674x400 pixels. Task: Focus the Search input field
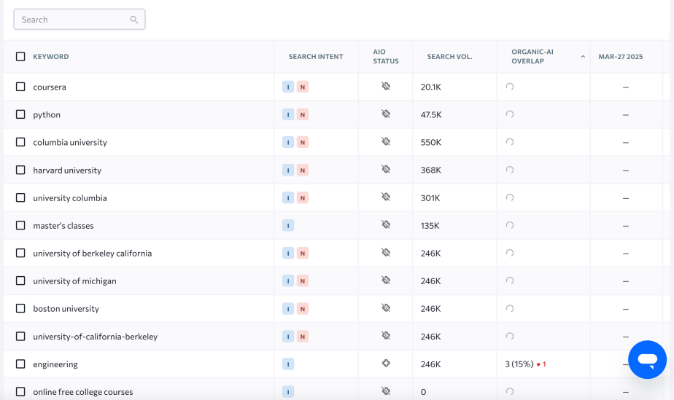[73, 20]
